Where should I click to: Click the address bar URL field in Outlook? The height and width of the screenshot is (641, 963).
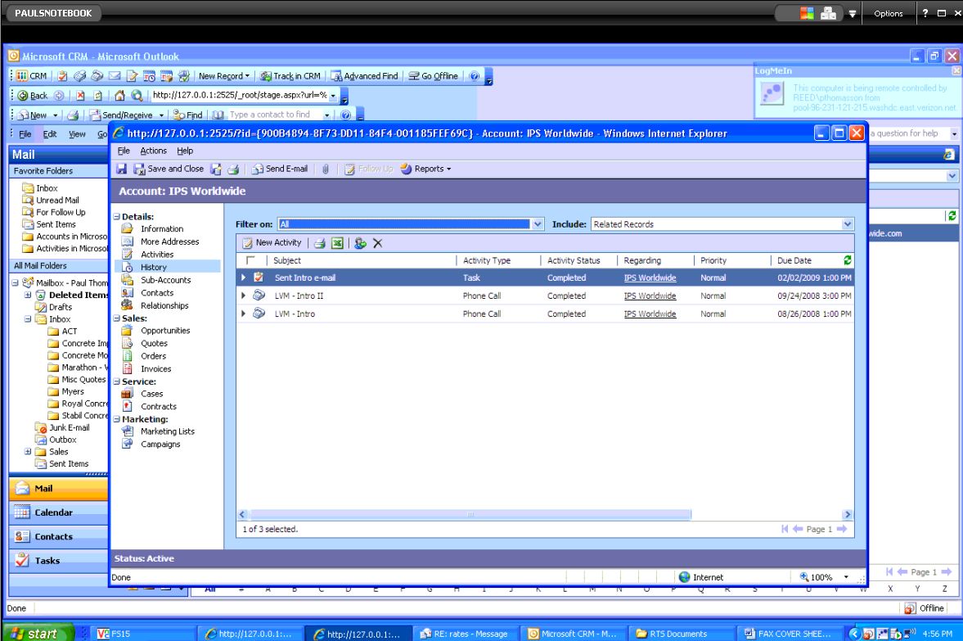[240, 95]
